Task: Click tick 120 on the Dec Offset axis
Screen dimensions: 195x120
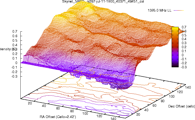Action: (180, 92)
